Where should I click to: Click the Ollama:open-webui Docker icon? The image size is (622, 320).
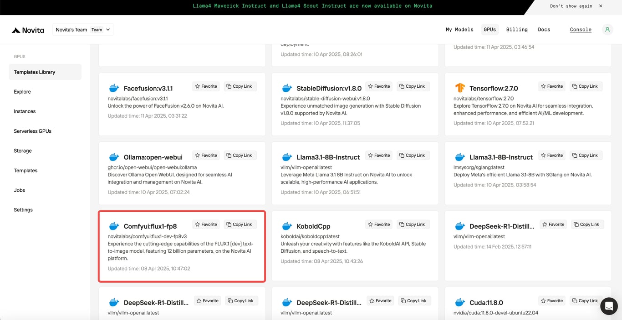114,157
